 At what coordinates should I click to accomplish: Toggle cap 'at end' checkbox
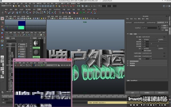(157, 49)
